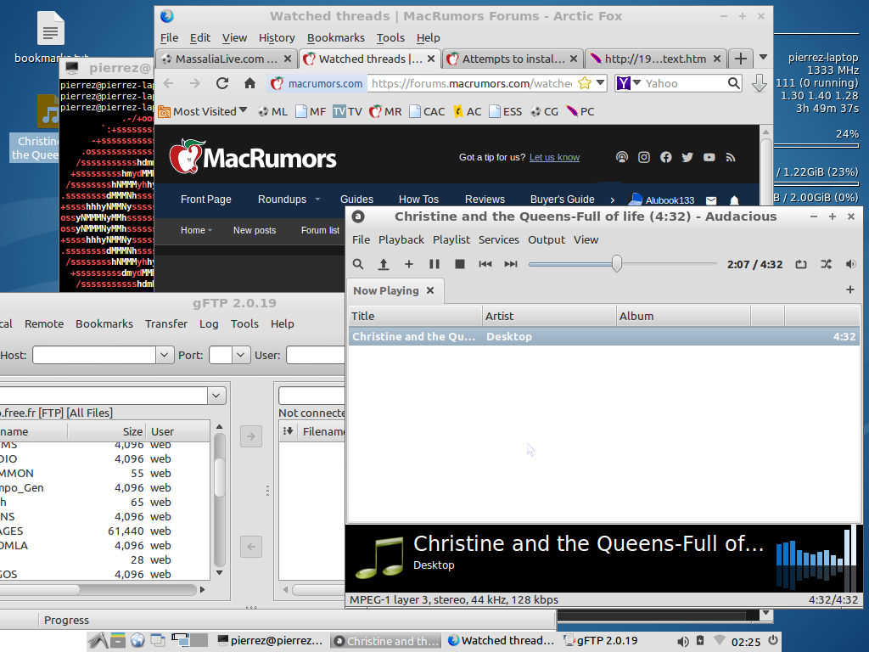Open gFTP local directory dropdown arrow
Viewport: 869px width, 652px height.
[216, 396]
